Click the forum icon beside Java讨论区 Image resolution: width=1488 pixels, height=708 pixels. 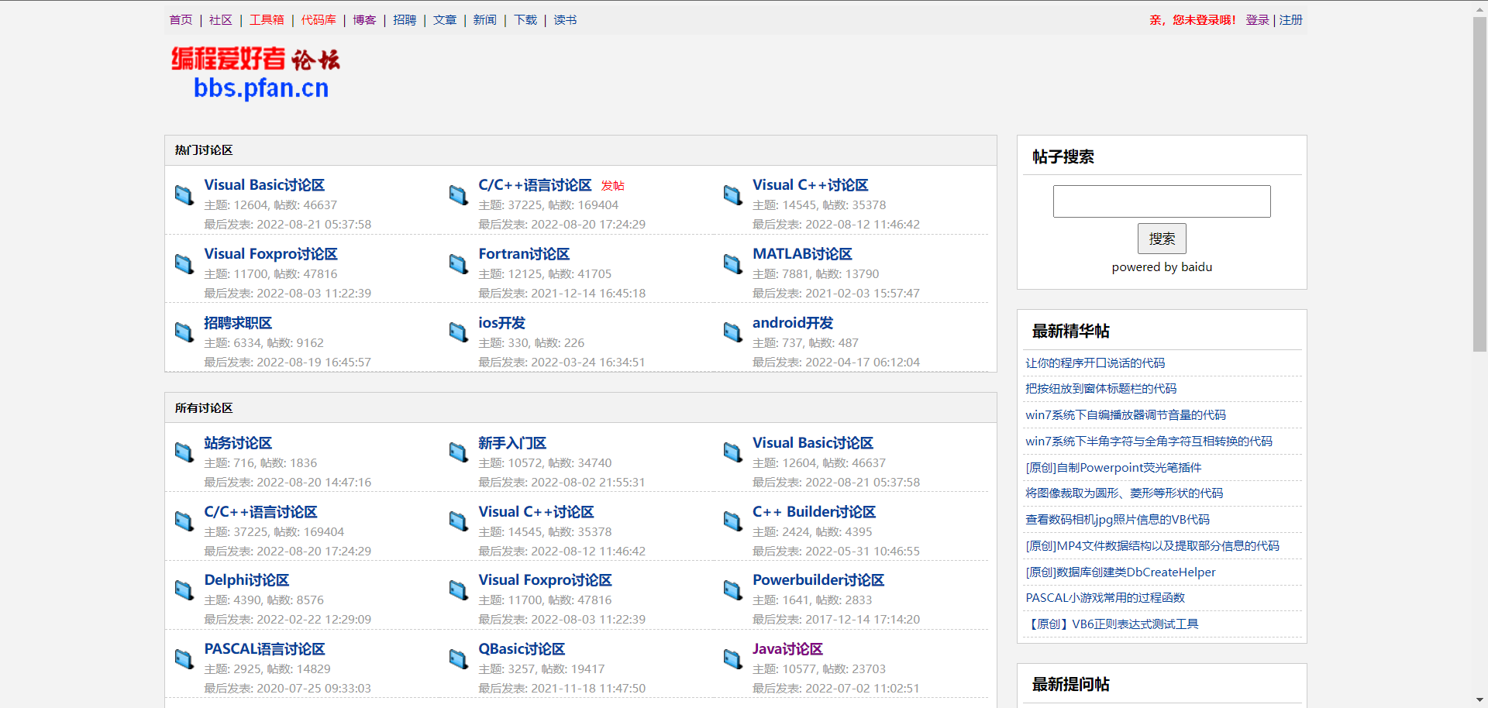pyautogui.click(x=733, y=659)
